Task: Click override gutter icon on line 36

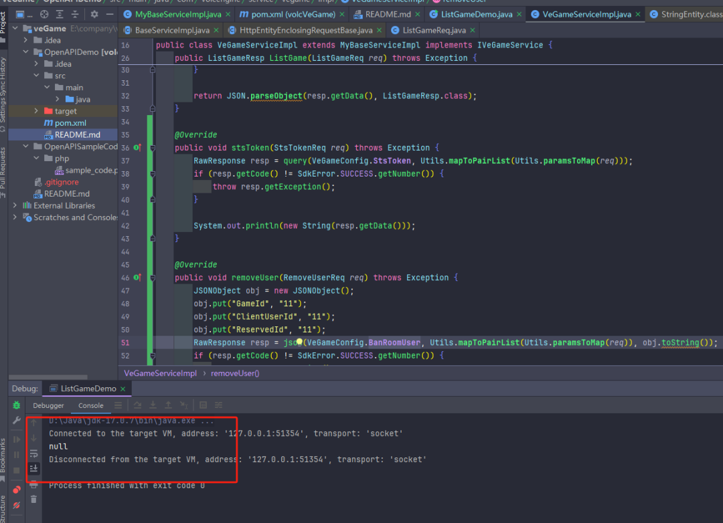Action: (x=137, y=148)
